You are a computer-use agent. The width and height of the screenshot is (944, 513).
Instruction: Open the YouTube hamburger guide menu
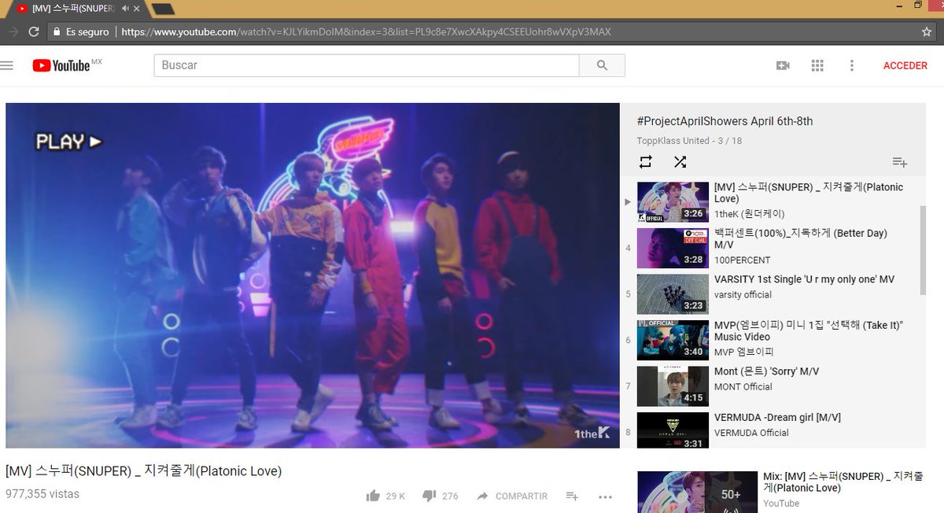[x=7, y=65]
